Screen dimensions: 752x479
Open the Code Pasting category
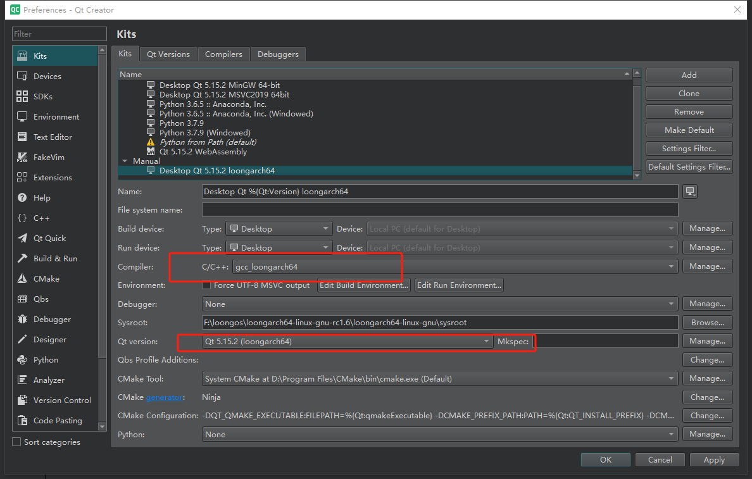[x=54, y=421]
